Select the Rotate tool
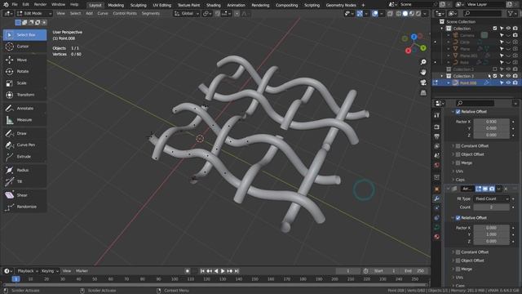Viewport: 522px width, 294px height. [x=24, y=71]
